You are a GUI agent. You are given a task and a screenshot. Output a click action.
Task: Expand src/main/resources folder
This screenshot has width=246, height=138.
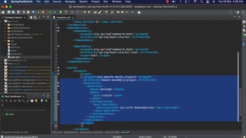tap(5, 28)
